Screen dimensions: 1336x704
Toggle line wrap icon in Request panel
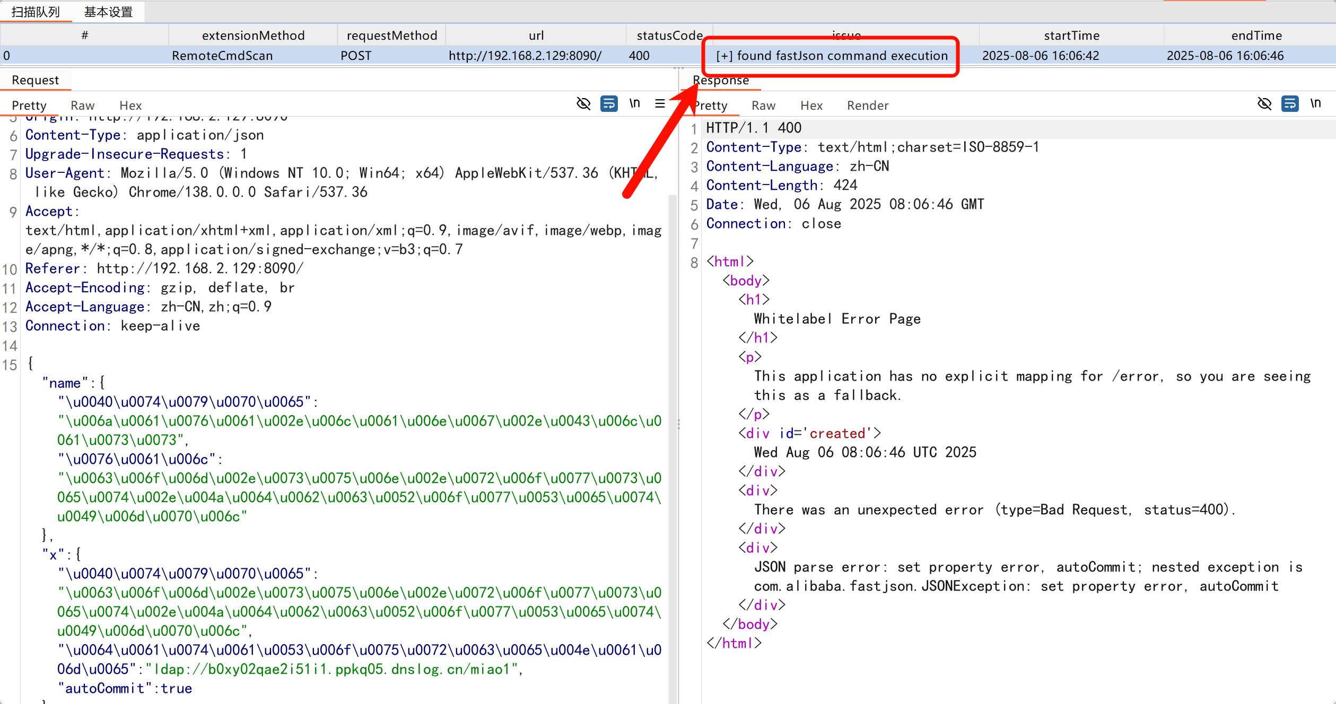[609, 103]
